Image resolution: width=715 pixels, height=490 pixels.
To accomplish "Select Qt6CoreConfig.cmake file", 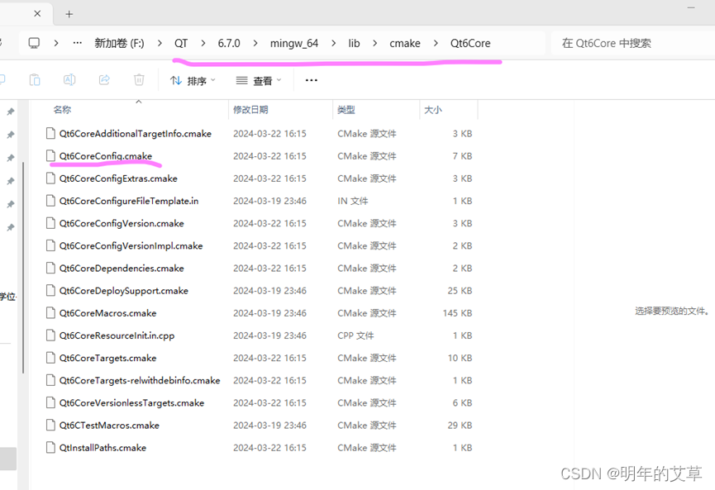I will pyautogui.click(x=105, y=156).
